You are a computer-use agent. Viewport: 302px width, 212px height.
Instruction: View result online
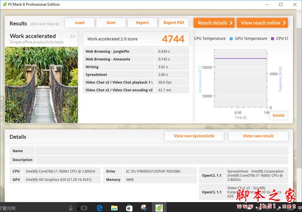262,23
